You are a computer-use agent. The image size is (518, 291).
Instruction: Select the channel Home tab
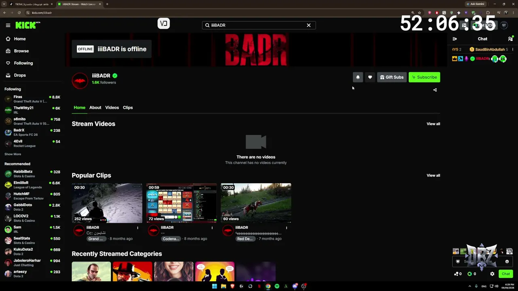[x=79, y=108]
